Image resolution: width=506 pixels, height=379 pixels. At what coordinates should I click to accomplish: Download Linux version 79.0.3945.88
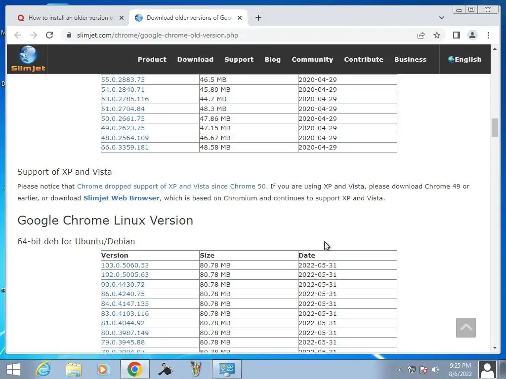(x=123, y=342)
